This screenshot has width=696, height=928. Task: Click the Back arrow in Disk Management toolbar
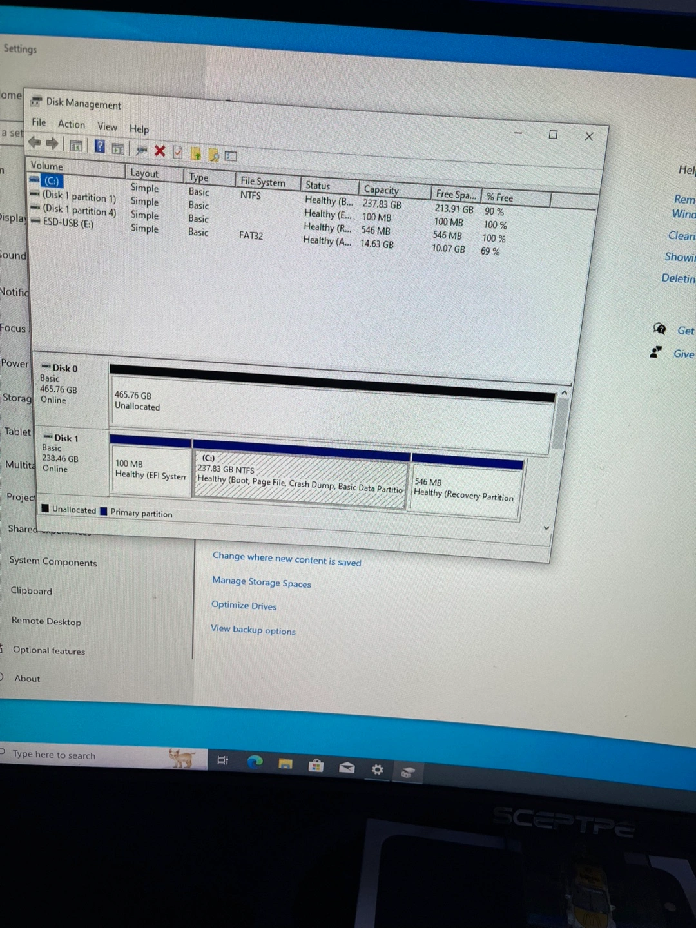[x=34, y=143]
